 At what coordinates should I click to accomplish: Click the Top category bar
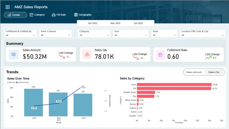pos(146,96)
